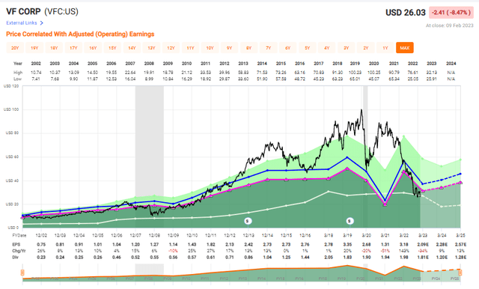
Task: Click the dividend estimate 1.20E
Action: tap(442, 258)
